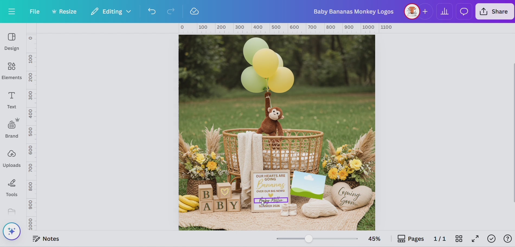This screenshot has height=247, width=515.
Task: Redo the last action
Action: coord(170,11)
